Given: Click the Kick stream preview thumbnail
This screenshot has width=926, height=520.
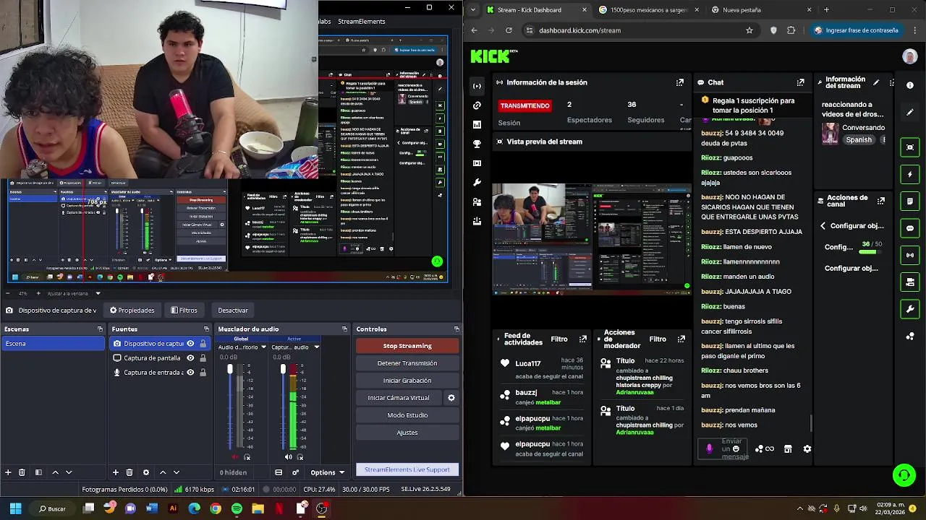Looking at the screenshot, I should tap(591, 238).
